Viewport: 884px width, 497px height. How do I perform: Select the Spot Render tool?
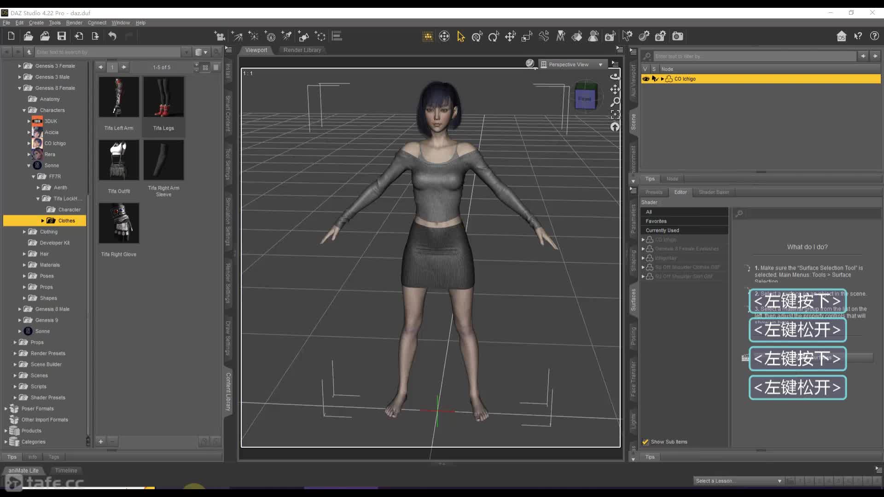click(610, 36)
